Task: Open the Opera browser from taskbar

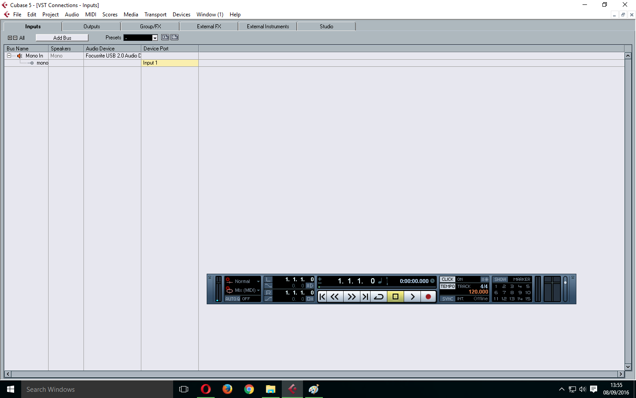Action: point(206,389)
